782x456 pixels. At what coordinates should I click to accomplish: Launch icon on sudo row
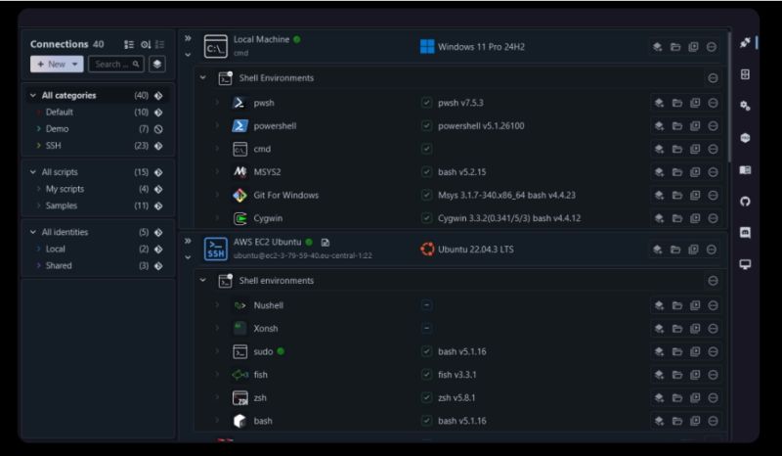tap(659, 351)
